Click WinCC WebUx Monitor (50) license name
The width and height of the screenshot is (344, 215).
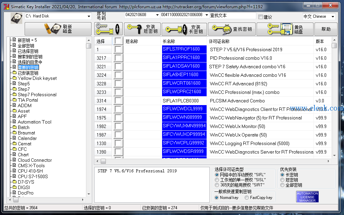tap(237, 126)
